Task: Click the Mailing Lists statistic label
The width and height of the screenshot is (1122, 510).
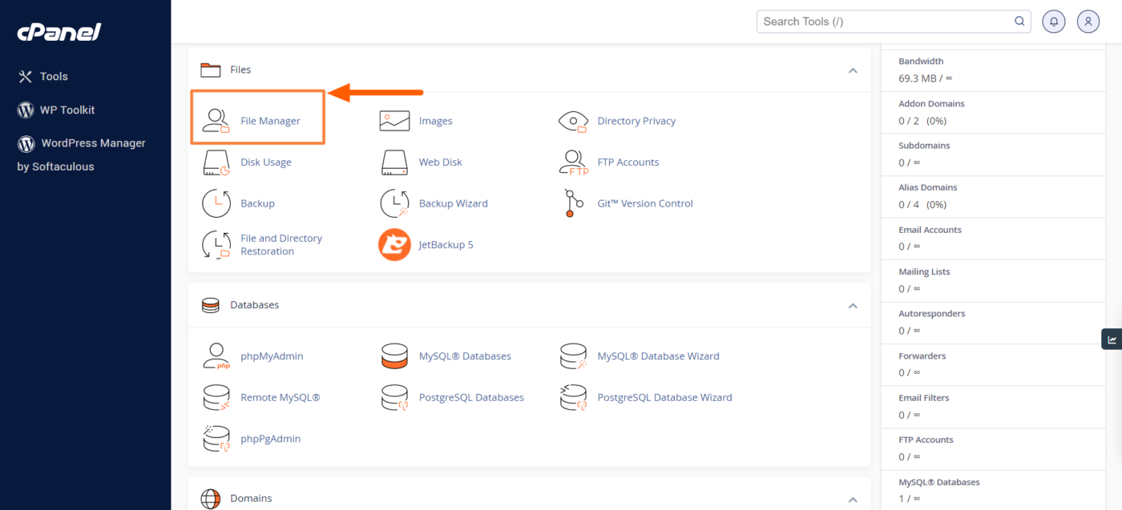Action: click(924, 271)
